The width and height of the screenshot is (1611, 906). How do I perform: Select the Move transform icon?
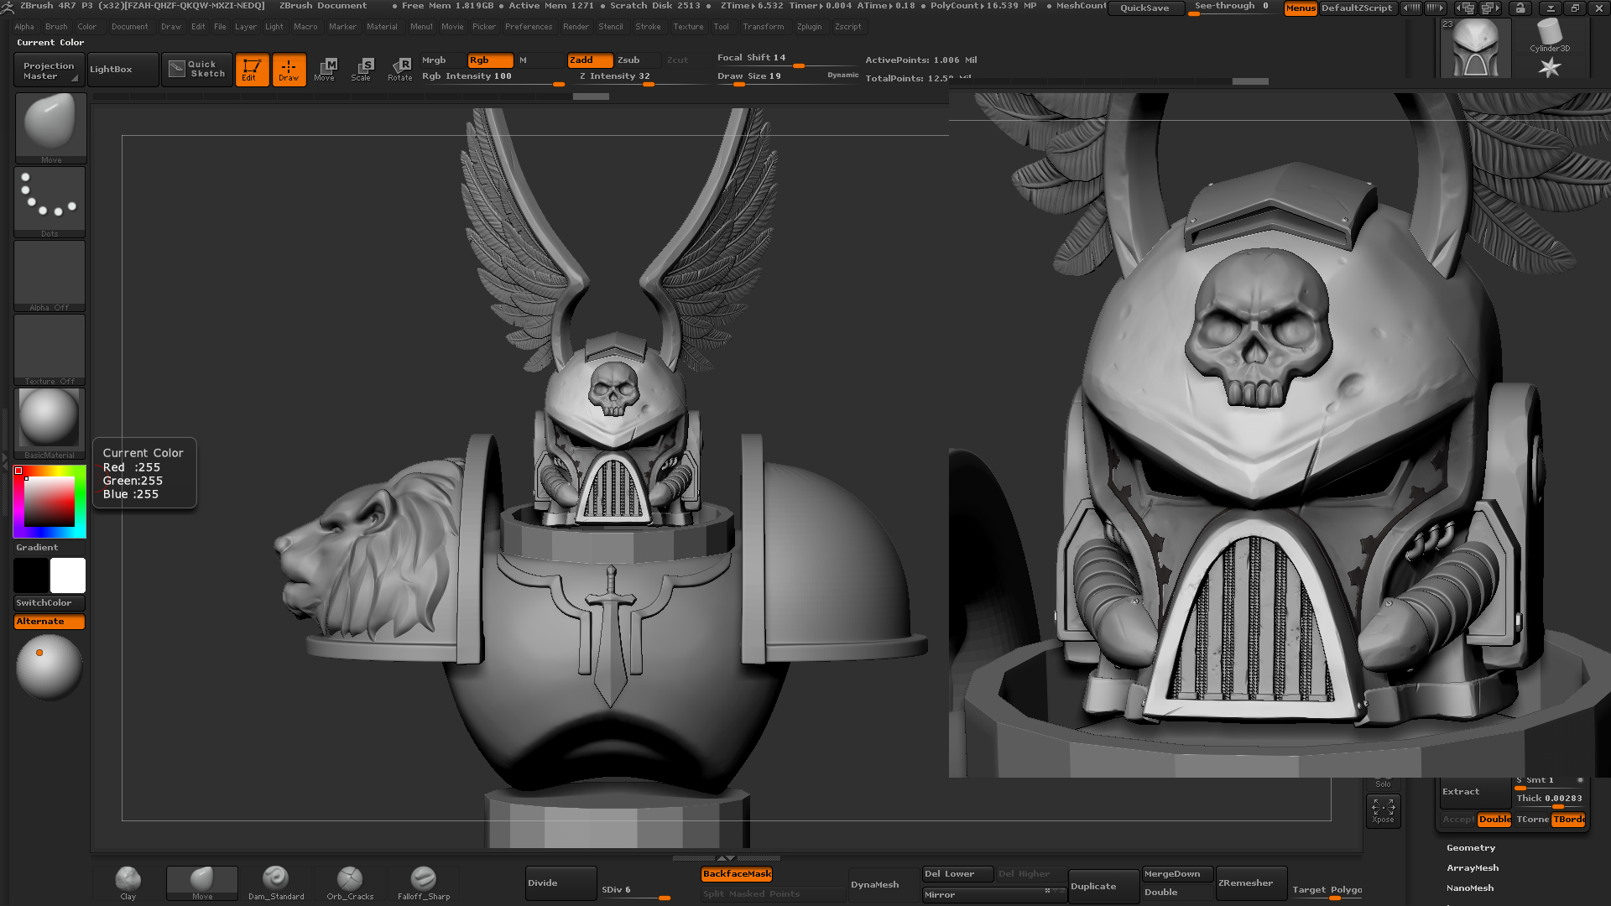(x=325, y=70)
